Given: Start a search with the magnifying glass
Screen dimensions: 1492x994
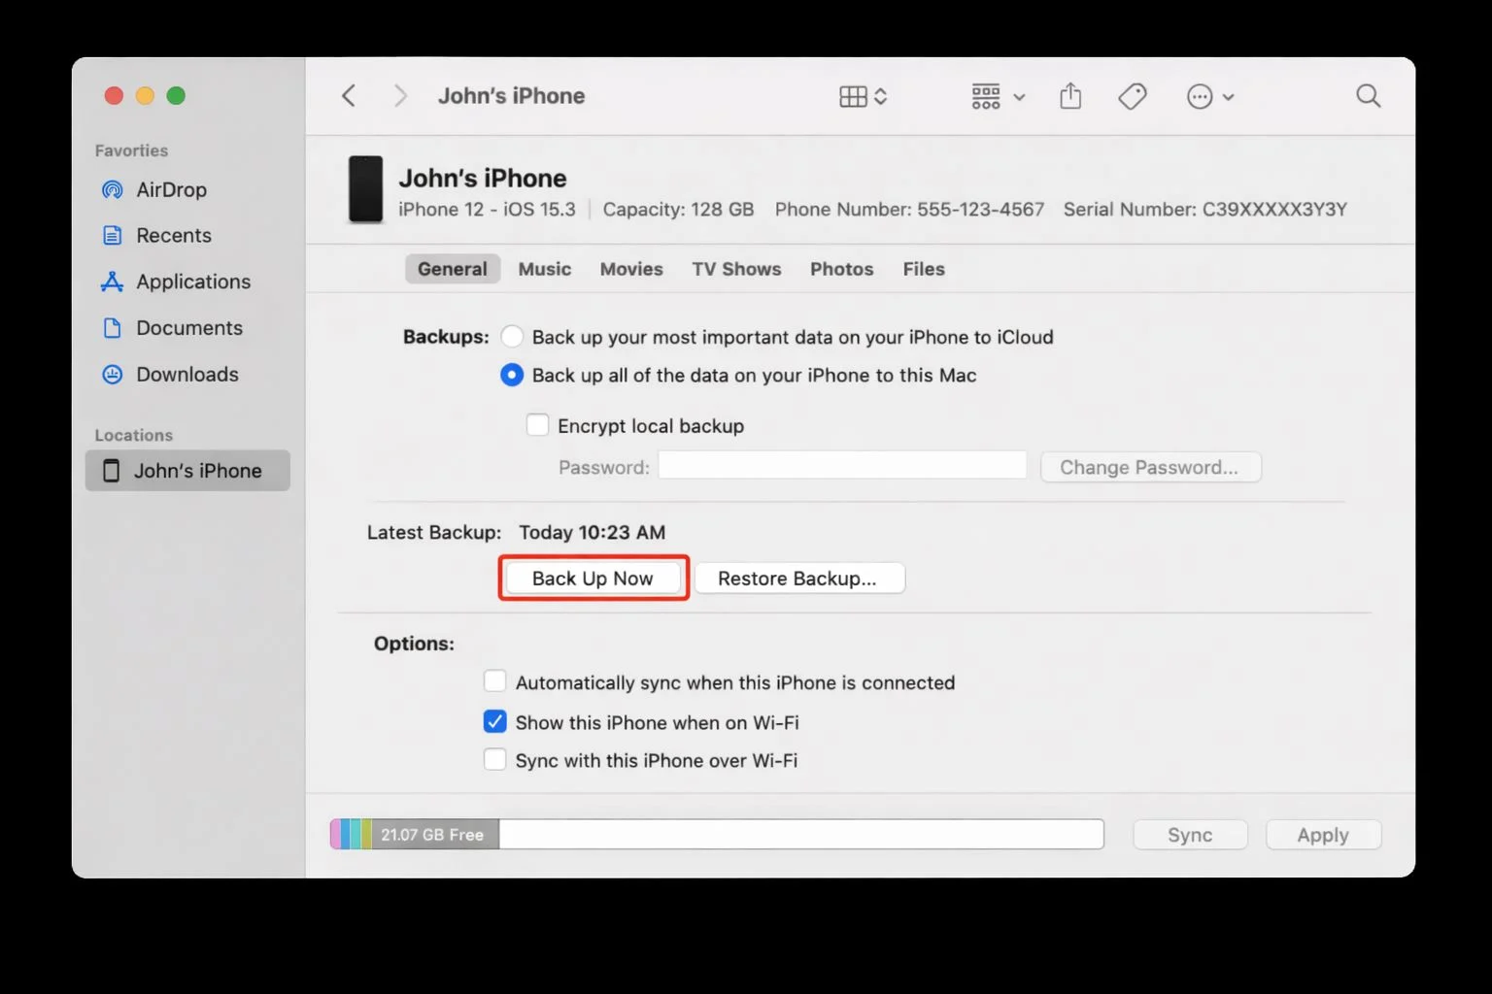Looking at the screenshot, I should click(x=1368, y=95).
